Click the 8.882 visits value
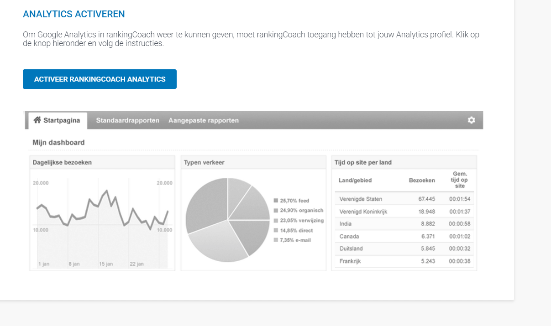This screenshot has width=551, height=326. (x=428, y=224)
